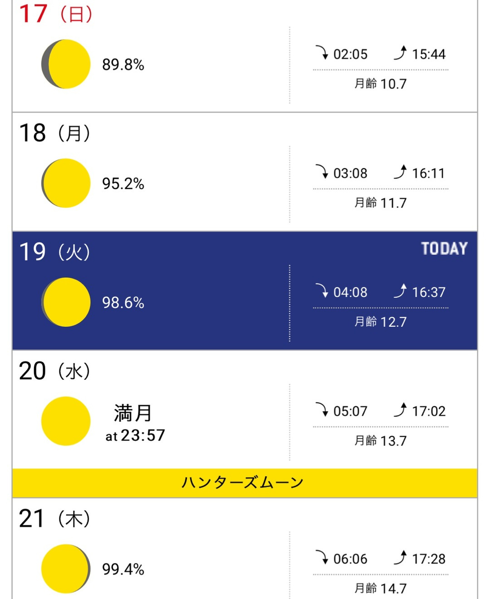Screen dimensions: 490x599
Task: Click the 99.4% moon icon on the 21st
Action: (x=66, y=569)
